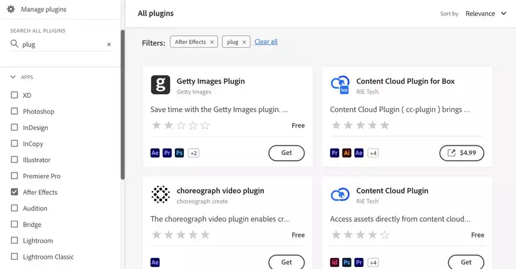Viewport: 516px width, 269px height.
Task: Click Photoshop icon on Getty Images card
Action: click(x=179, y=153)
